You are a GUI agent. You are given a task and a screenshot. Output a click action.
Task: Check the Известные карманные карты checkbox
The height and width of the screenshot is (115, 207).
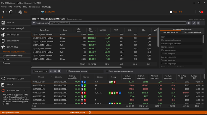pos(107,71)
